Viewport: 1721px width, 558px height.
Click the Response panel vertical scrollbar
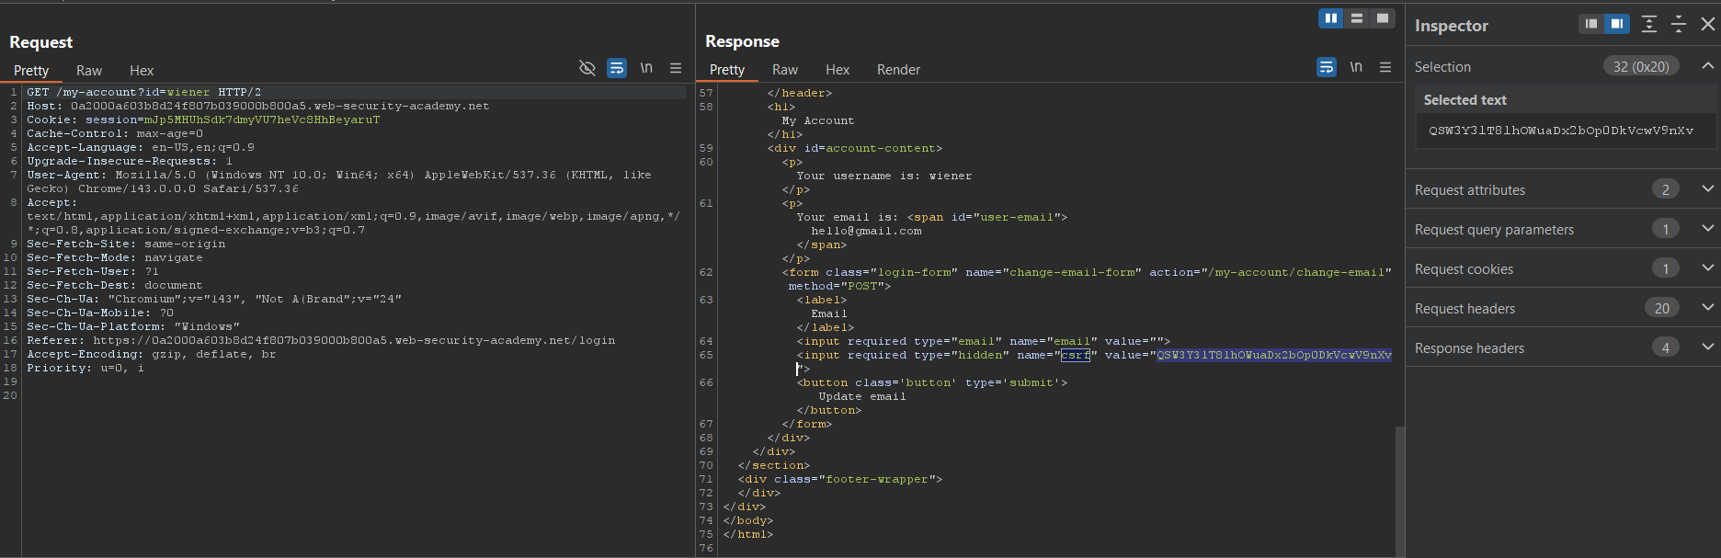coord(1400,491)
